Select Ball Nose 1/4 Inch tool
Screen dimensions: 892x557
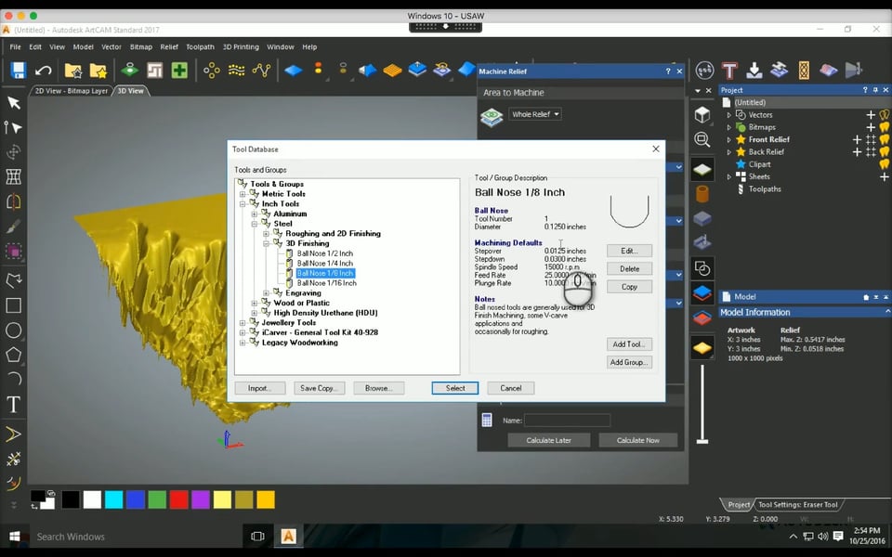click(325, 263)
